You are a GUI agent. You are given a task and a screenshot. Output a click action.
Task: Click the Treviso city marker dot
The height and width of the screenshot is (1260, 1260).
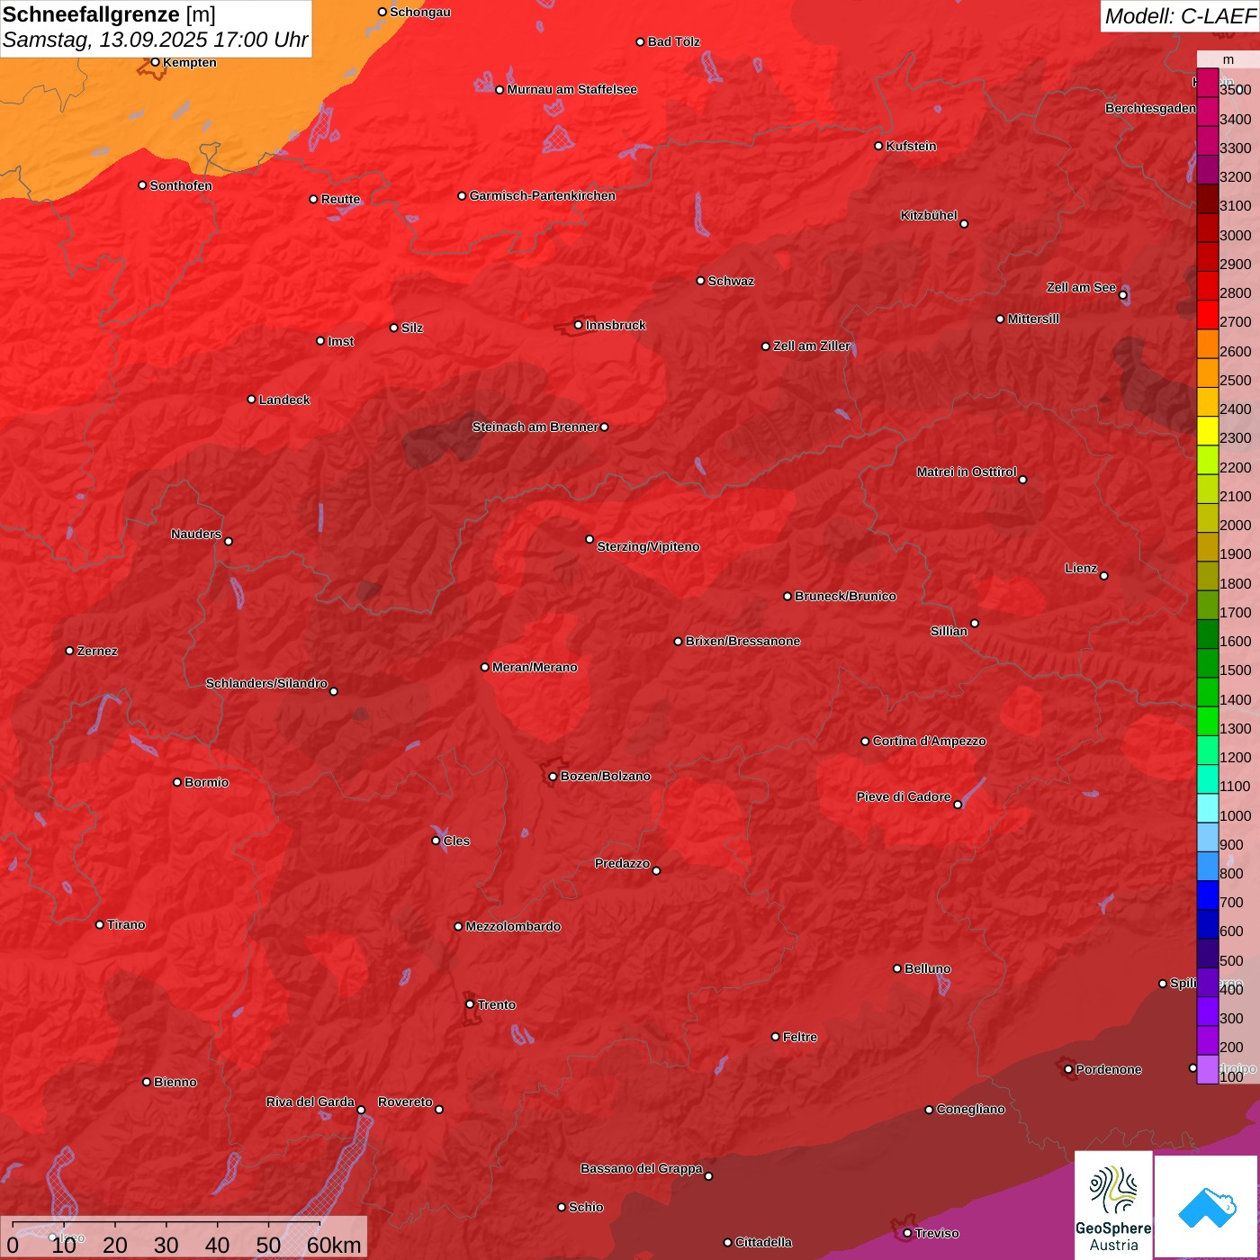point(907,1233)
